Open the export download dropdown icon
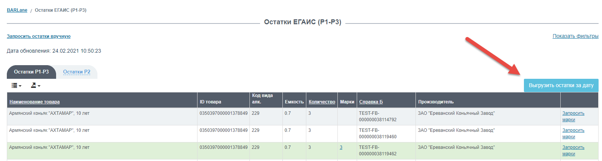Screen dimensions: 602x161 coord(35,86)
